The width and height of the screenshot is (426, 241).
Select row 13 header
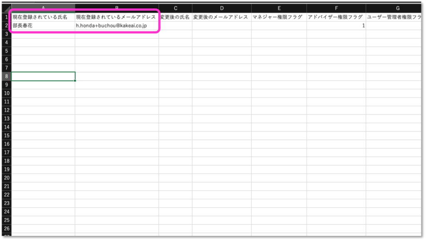[7, 119]
